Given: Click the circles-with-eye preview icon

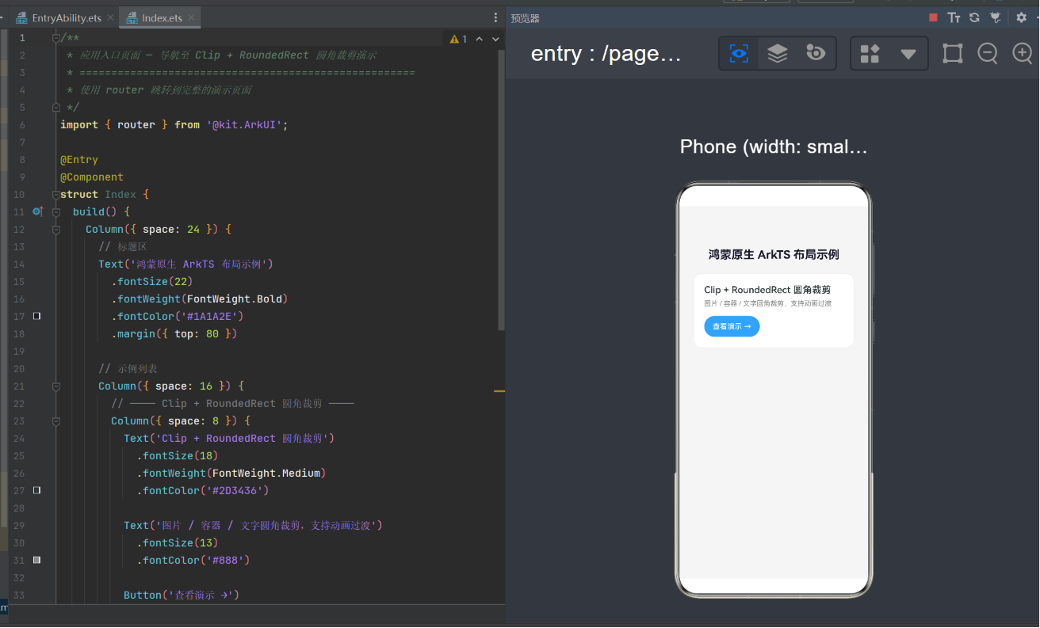Looking at the screenshot, I should pos(816,54).
